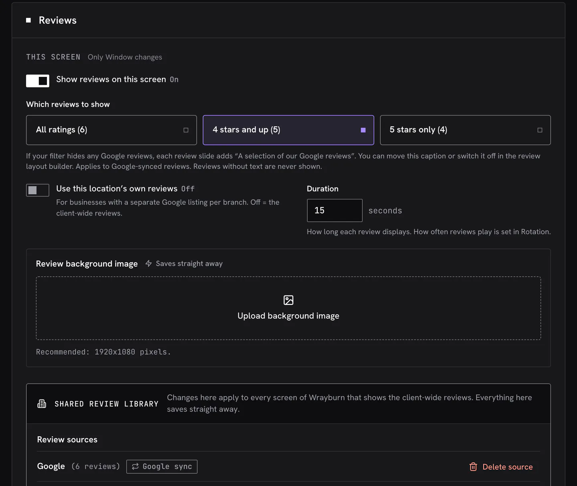The image size is (577, 486).
Task: Open Google sync button
Action: 162,466
